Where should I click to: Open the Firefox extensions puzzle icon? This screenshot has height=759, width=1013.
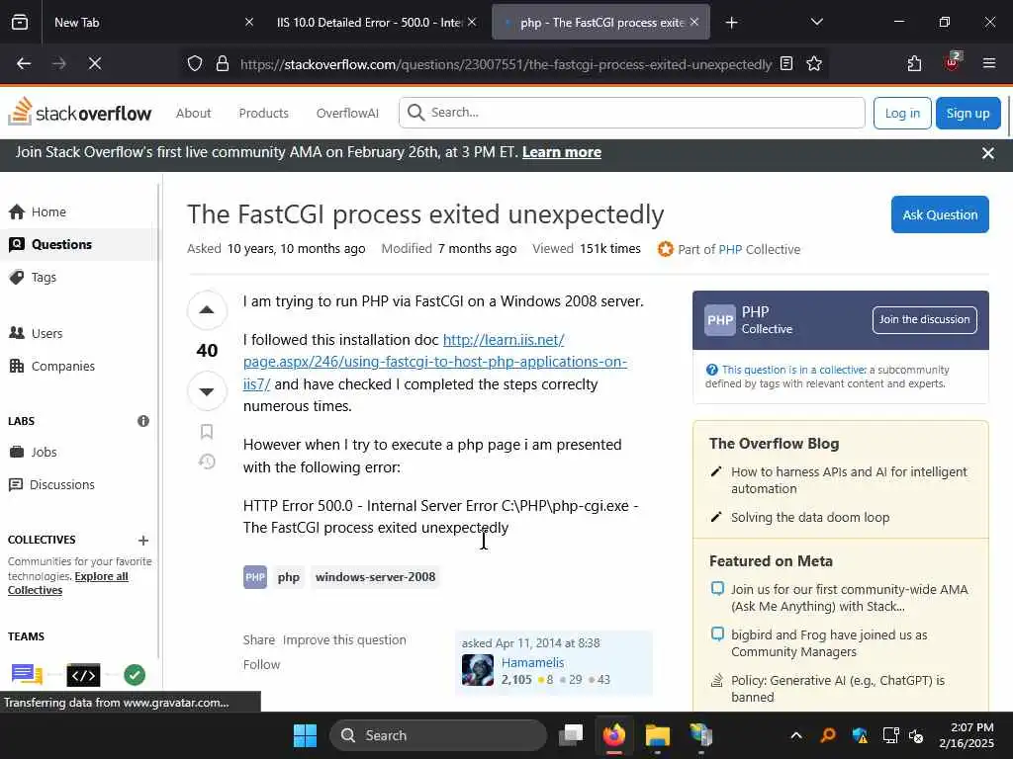pos(914,63)
